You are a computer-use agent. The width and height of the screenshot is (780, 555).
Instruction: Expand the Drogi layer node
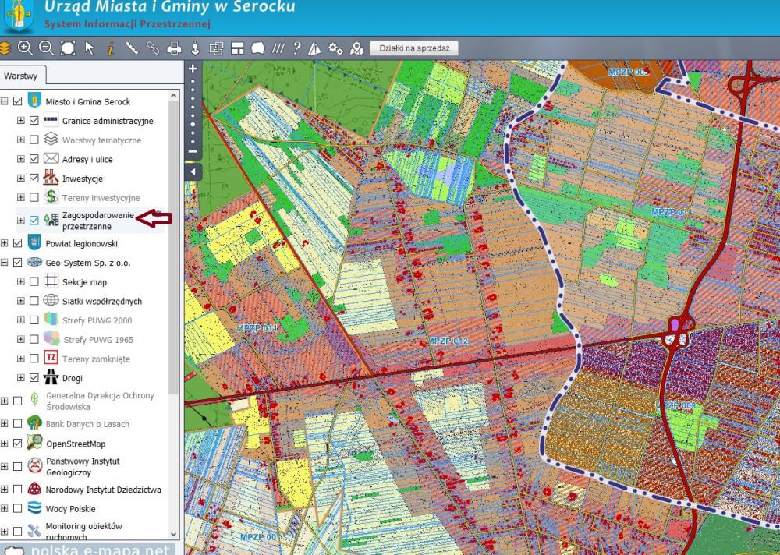pos(21,378)
